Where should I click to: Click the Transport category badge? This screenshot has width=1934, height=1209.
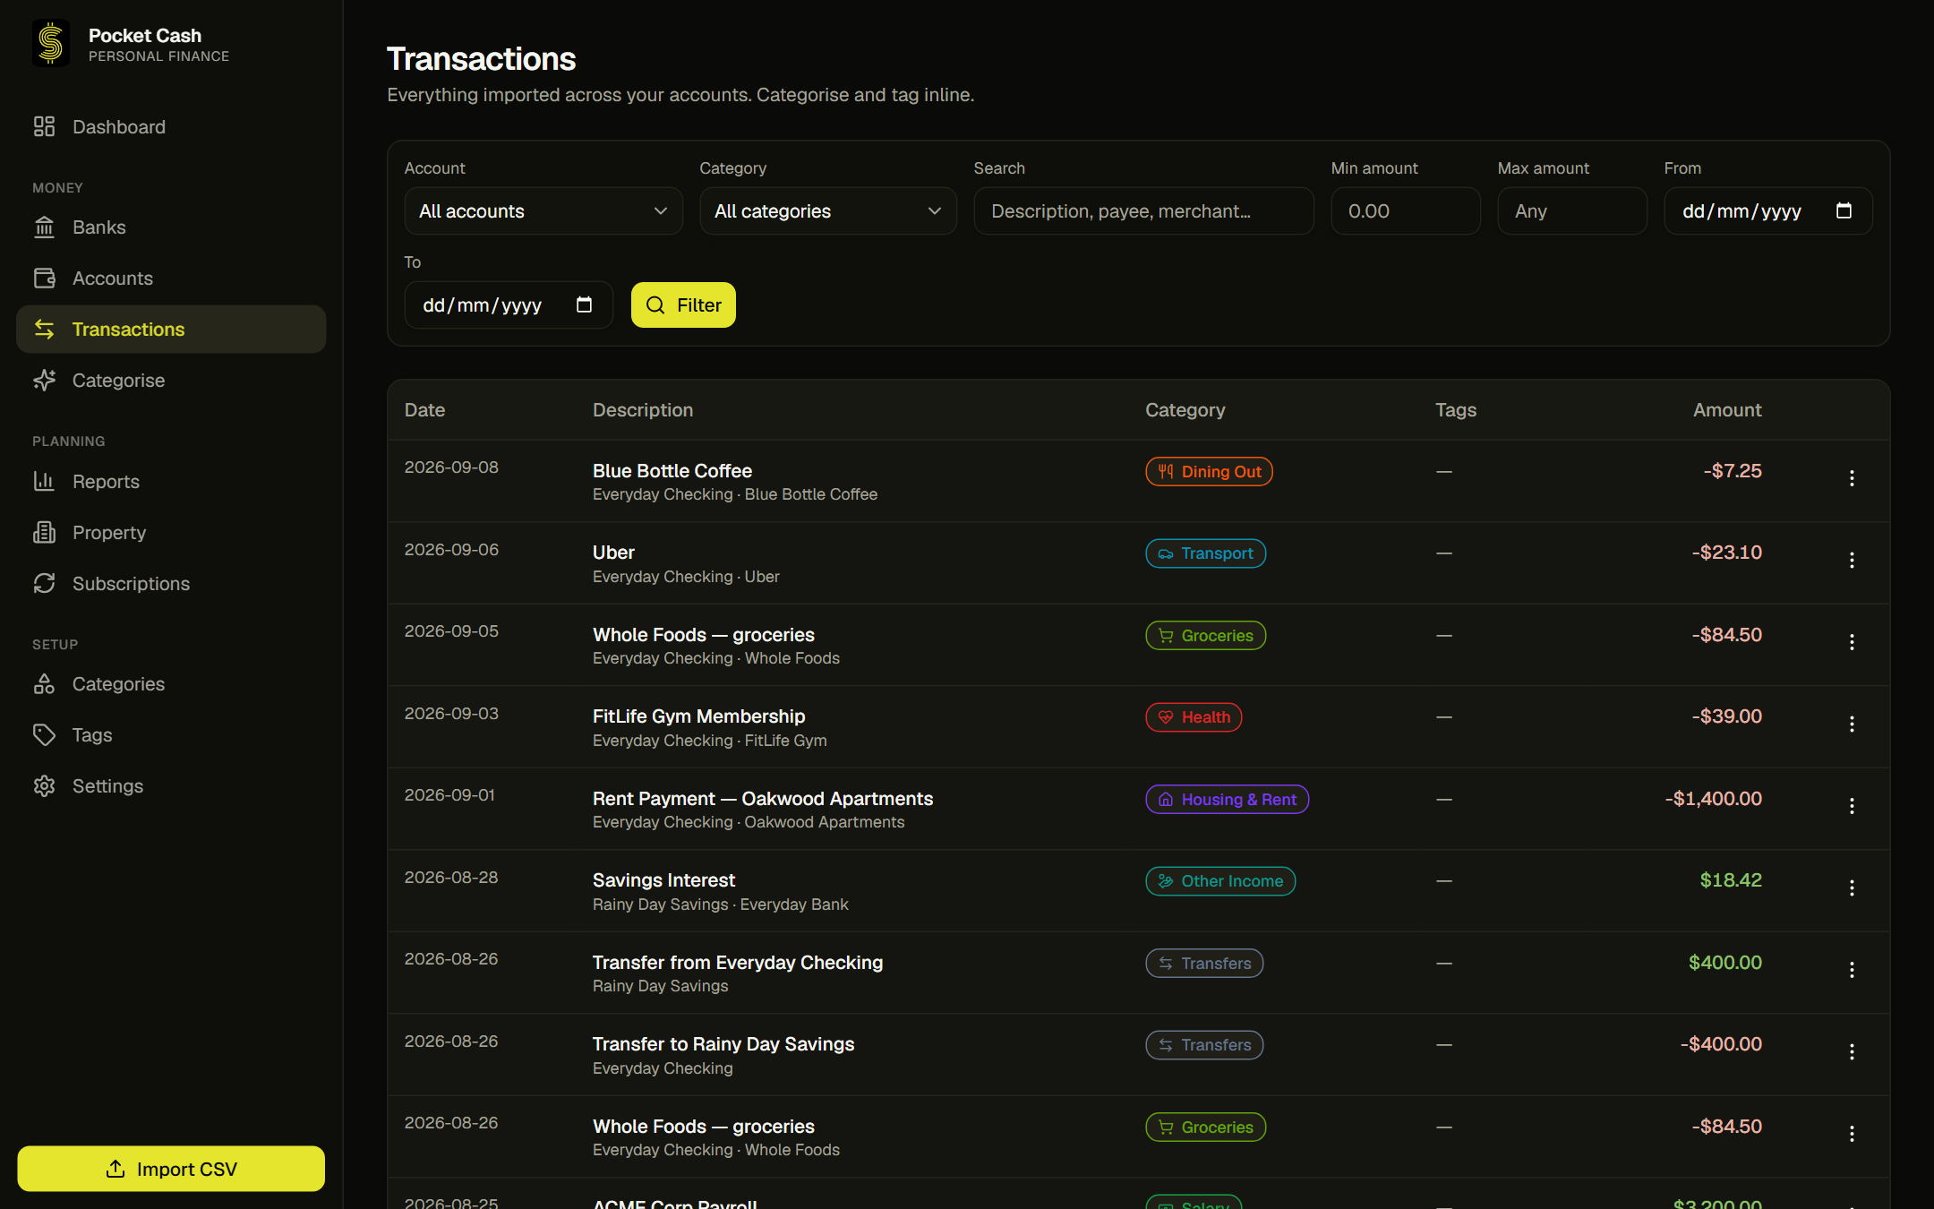[1205, 553]
